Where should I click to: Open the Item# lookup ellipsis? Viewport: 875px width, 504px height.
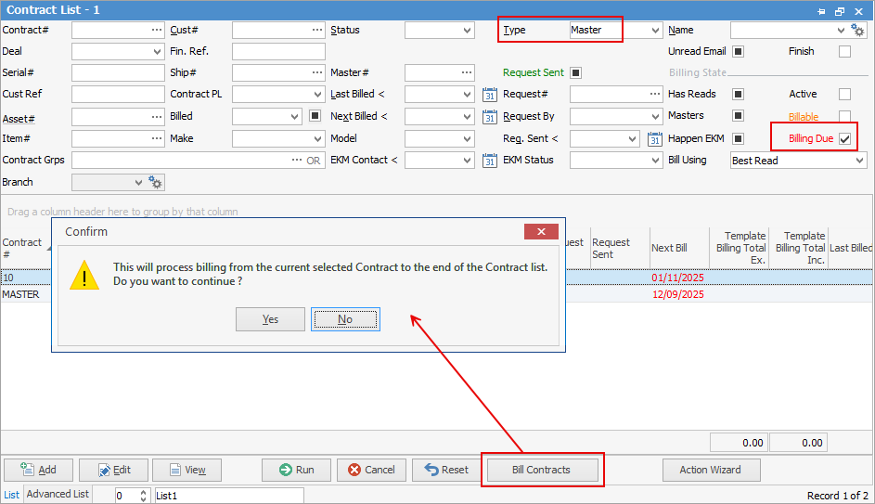[157, 138]
